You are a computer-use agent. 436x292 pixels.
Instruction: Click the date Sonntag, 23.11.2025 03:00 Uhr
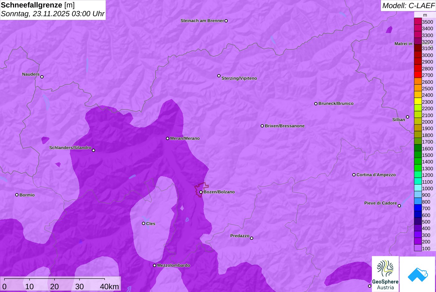[x=53, y=14]
